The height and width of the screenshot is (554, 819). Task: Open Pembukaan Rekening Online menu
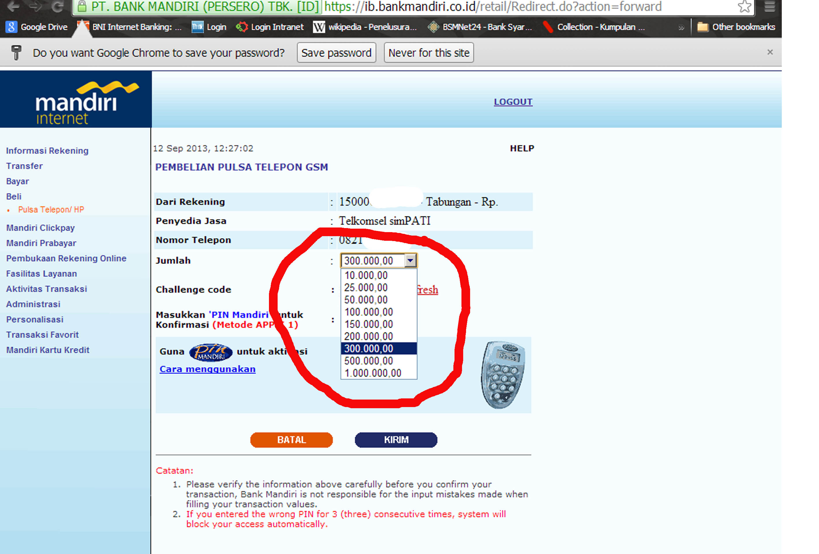point(66,258)
